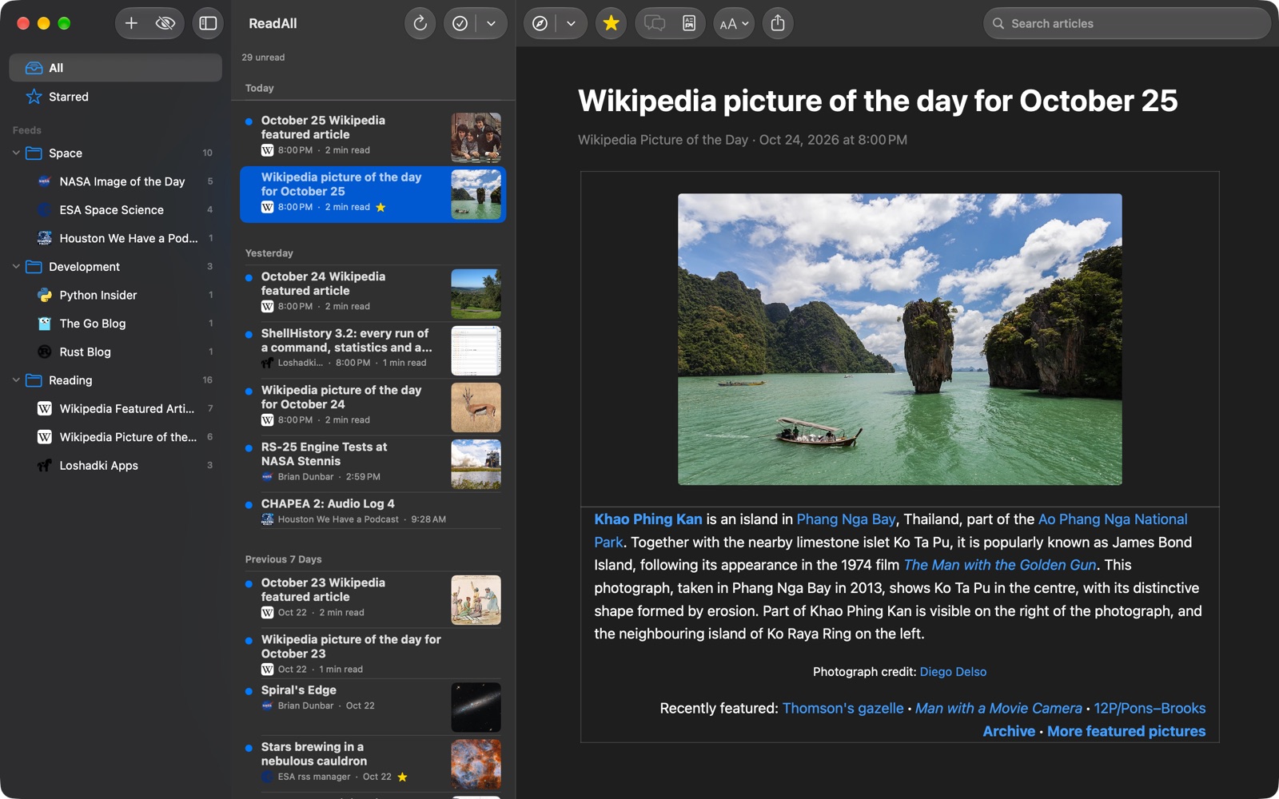Screen dimensions: 1279x799
Task: Toggle star on current article
Action: click(x=612, y=23)
